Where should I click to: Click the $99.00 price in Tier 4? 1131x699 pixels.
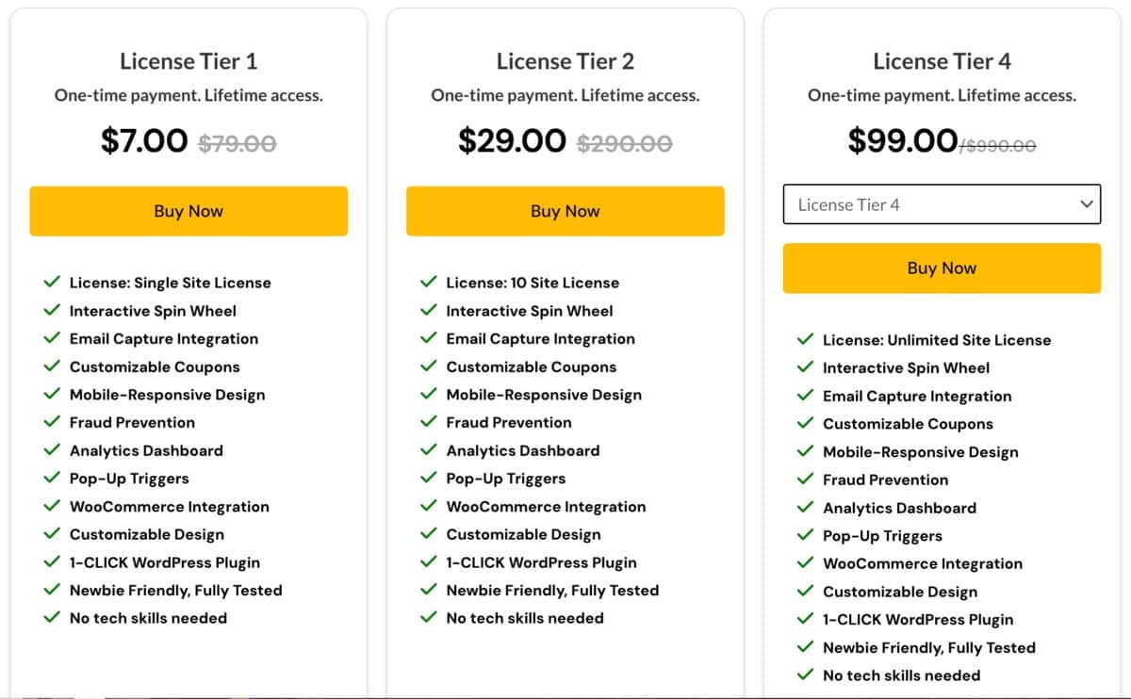[x=902, y=141]
